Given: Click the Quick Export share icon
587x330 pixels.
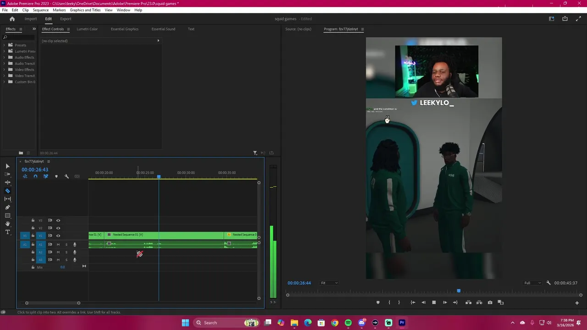Looking at the screenshot, I should 565,19.
